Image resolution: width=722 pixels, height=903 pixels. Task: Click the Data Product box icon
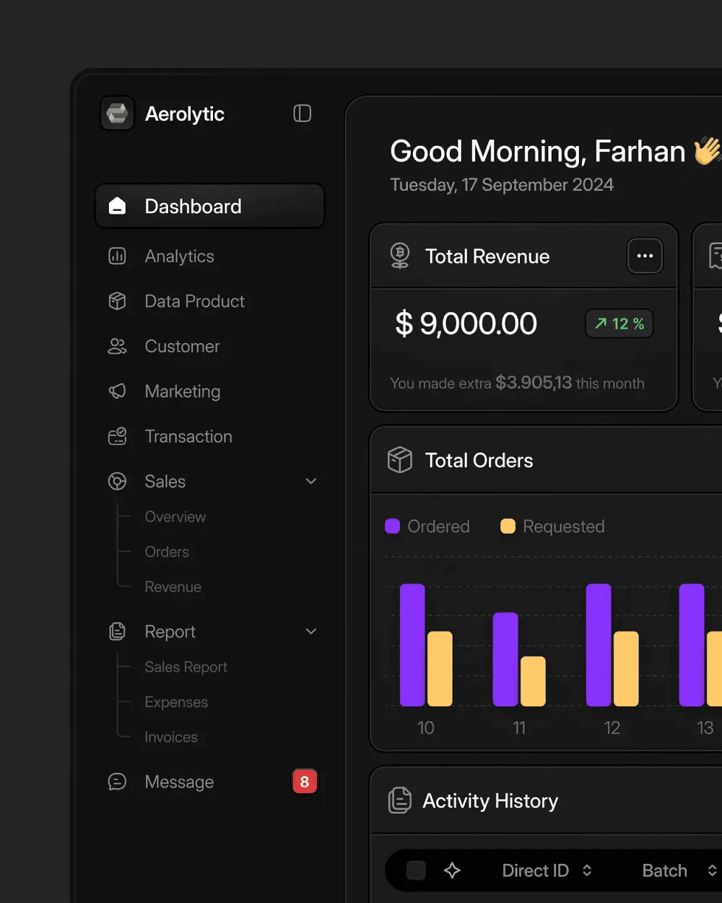(117, 301)
